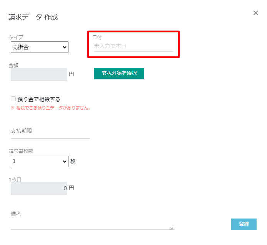Click the 請求書枚数 field label

pos(21,151)
